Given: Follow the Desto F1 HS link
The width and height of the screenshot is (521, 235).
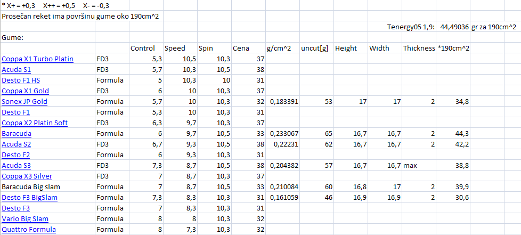Looking at the screenshot, I should (21, 80).
